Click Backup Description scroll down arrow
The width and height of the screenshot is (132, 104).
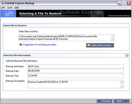[121, 86]
